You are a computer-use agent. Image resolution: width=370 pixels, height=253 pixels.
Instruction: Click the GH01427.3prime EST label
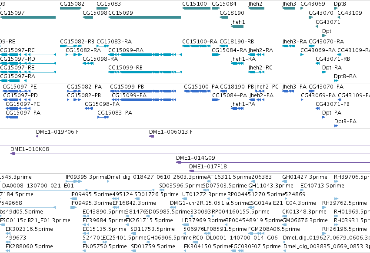click(x=305, y=177)
